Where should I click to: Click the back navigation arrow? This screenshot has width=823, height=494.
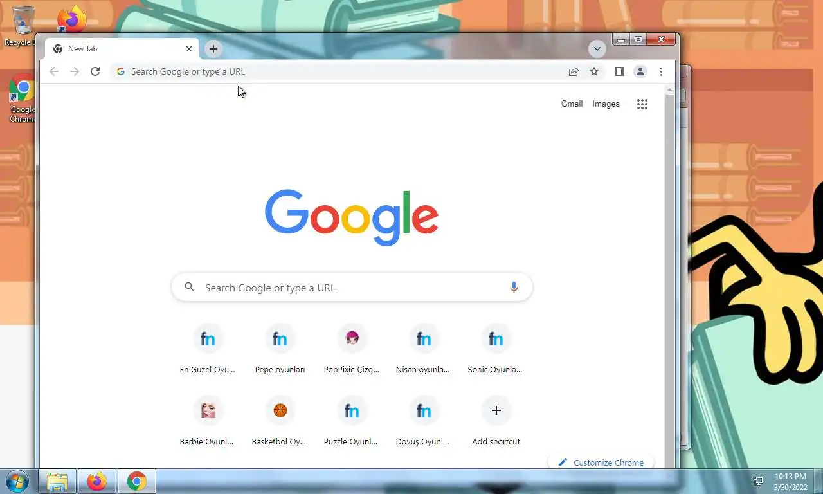tap(54, 71)
